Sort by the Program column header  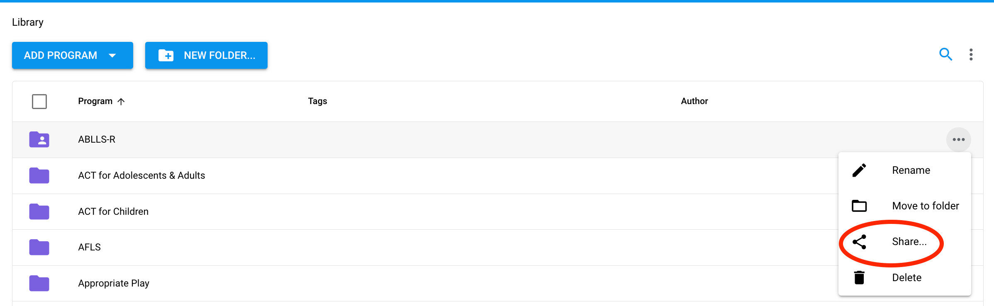point(95,101)
